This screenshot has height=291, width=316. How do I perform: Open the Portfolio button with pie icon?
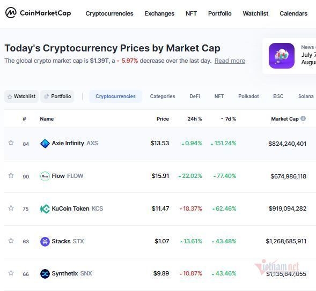[x=57, y=96]
